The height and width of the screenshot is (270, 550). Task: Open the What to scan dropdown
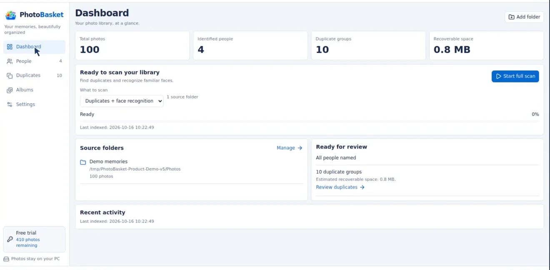click(122, 101)
